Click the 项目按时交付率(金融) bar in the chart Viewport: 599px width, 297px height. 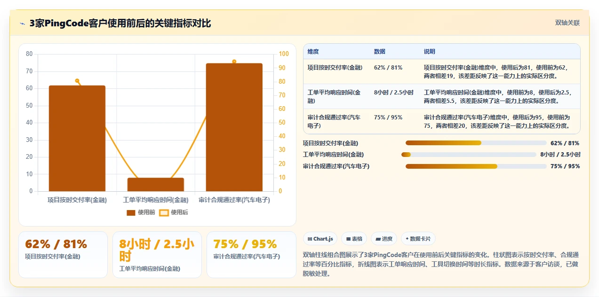(x=77, y=138)
